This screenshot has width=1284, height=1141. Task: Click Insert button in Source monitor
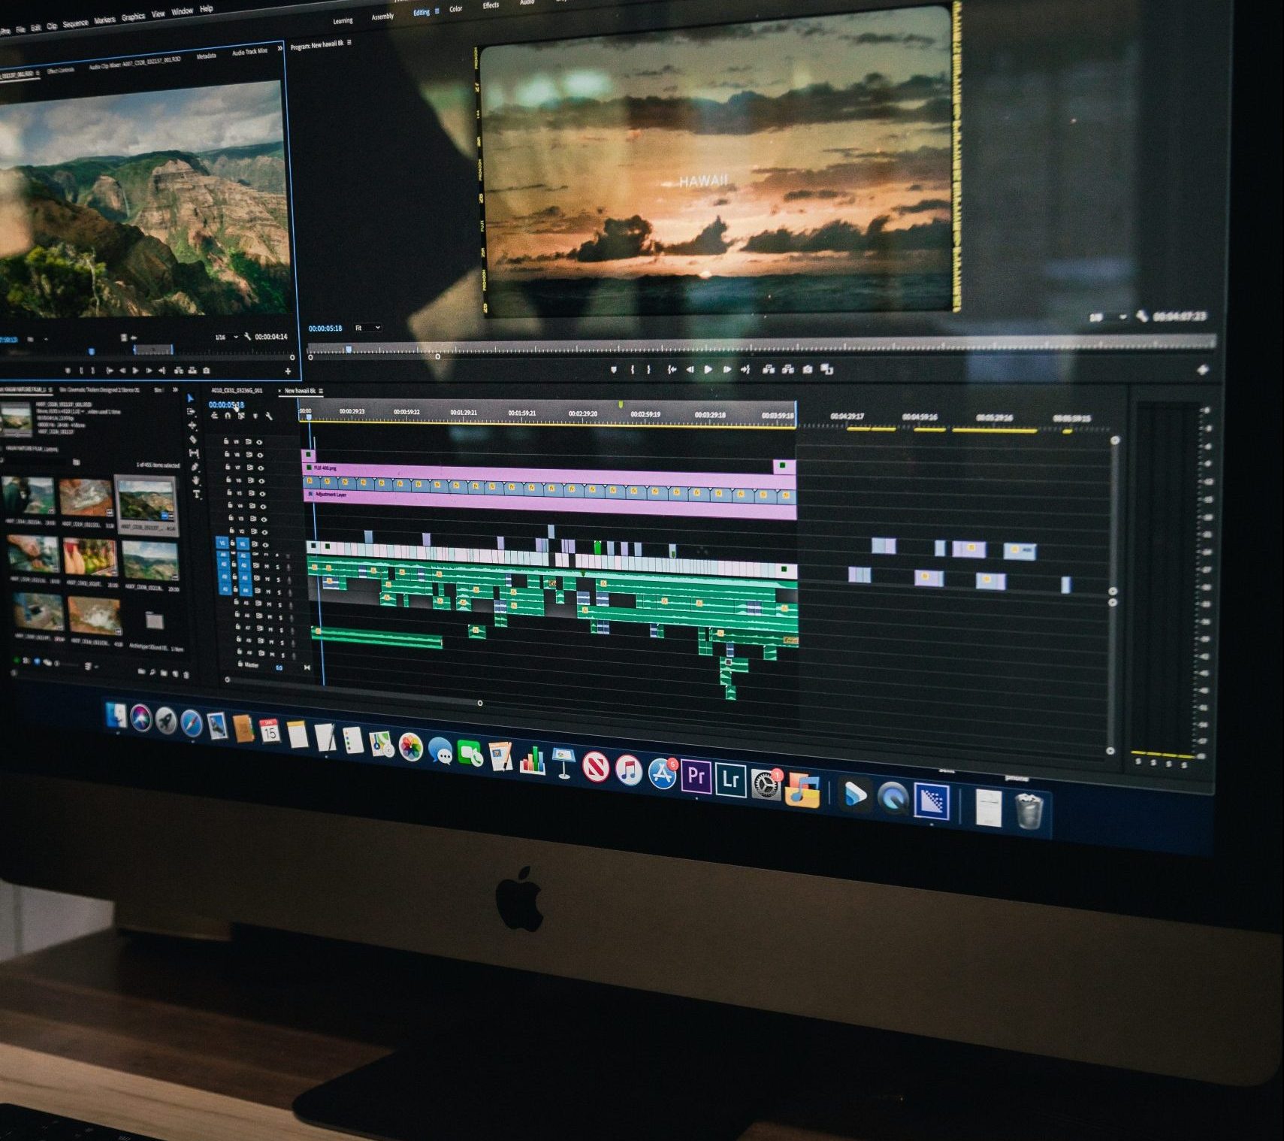coord(179,371)
